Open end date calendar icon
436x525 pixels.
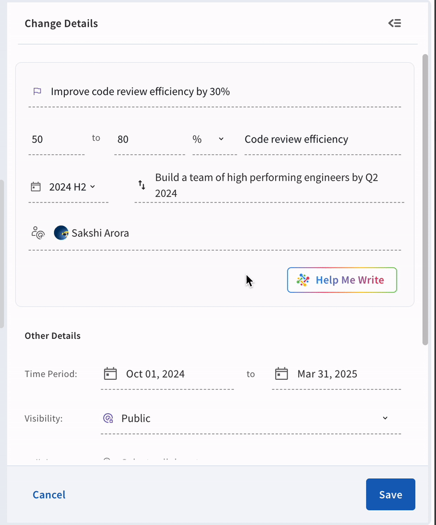coord(281,374)
